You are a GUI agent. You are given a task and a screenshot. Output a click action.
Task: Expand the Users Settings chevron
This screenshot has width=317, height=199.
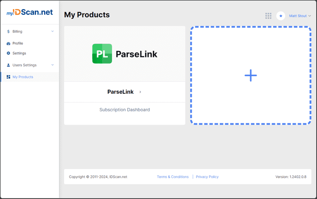click(53, 65)
